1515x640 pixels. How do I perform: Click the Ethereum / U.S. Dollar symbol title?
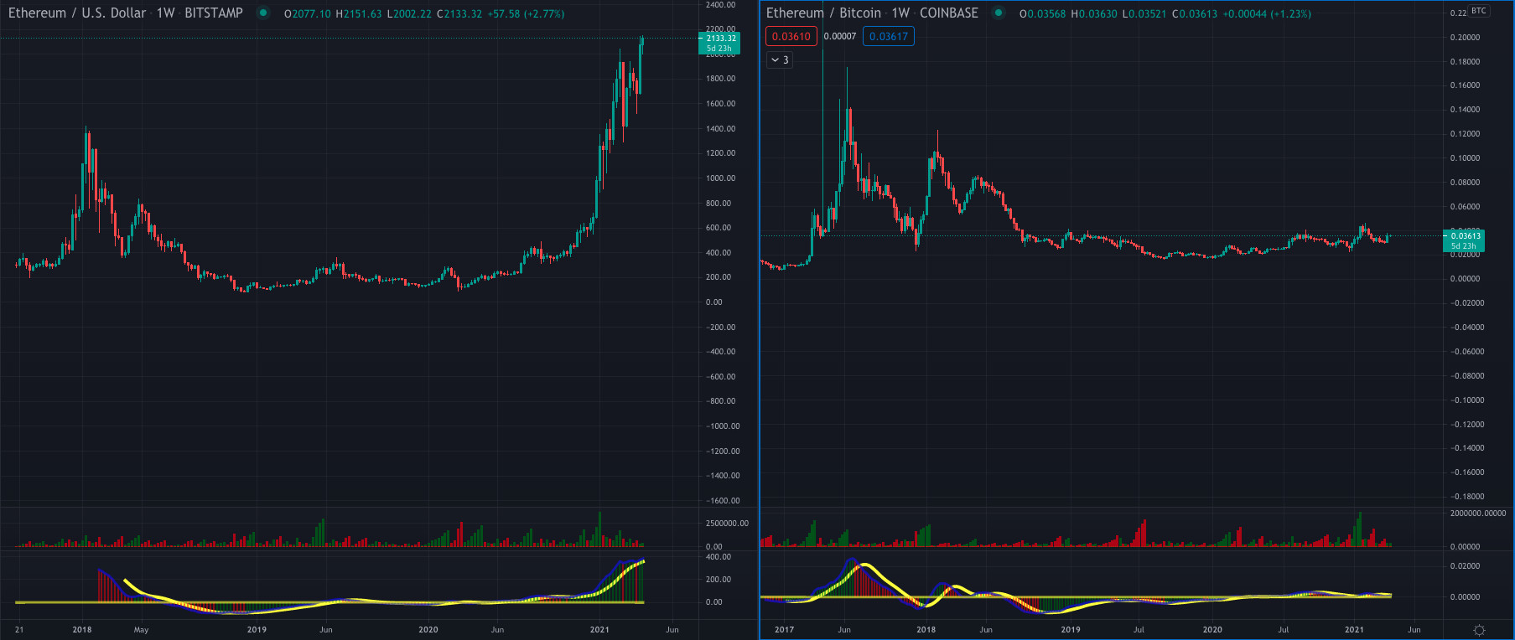click(x=77, y=13)
